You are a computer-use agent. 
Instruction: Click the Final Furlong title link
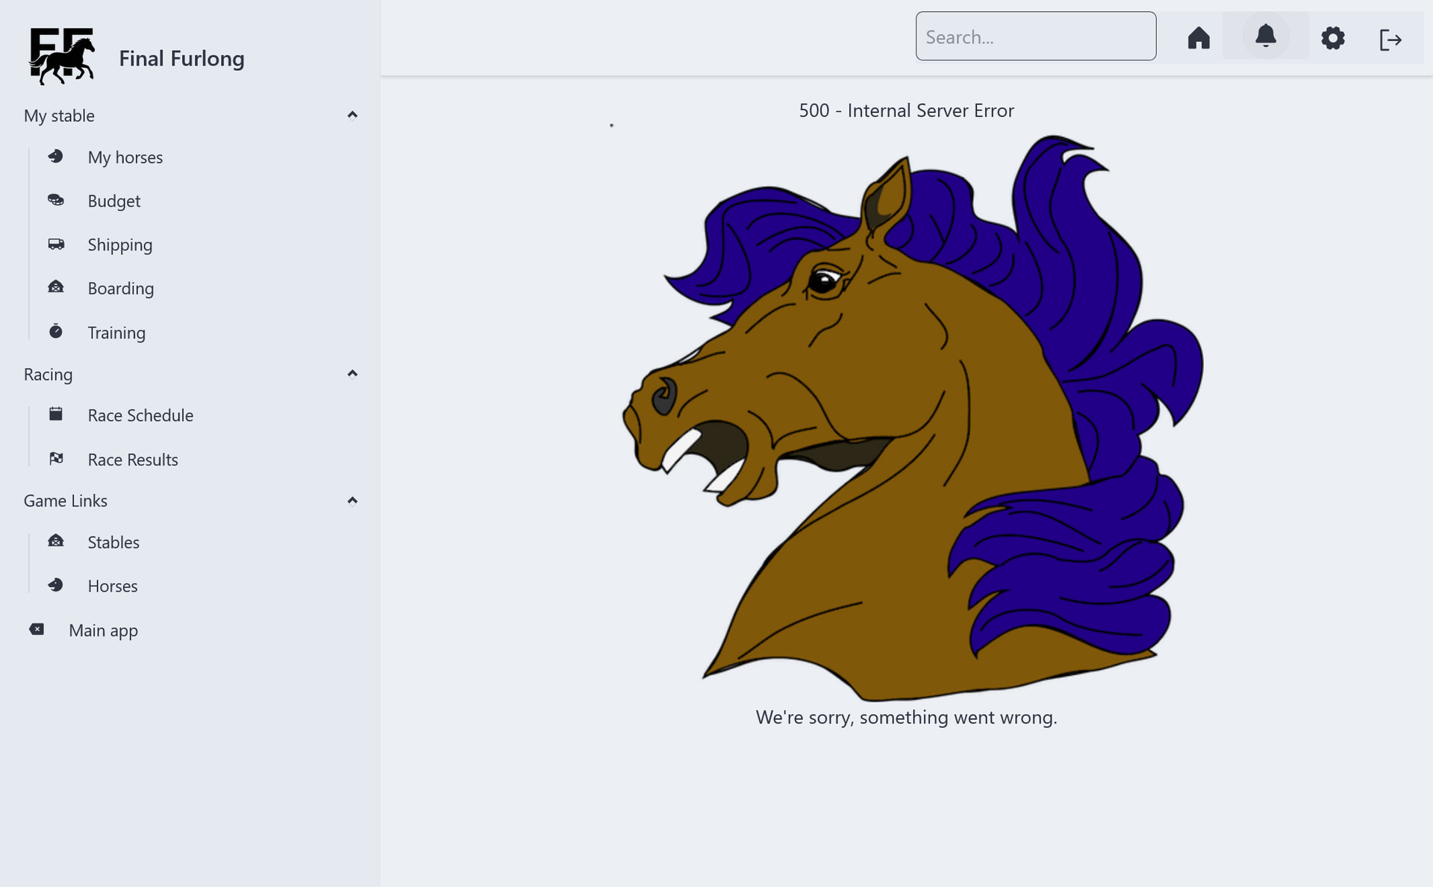click(x=181, y=58)
